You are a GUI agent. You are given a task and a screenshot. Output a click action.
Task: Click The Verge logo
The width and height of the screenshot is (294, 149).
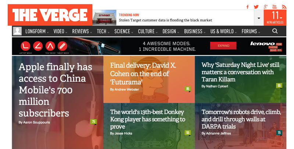click(x=50, y=15)
